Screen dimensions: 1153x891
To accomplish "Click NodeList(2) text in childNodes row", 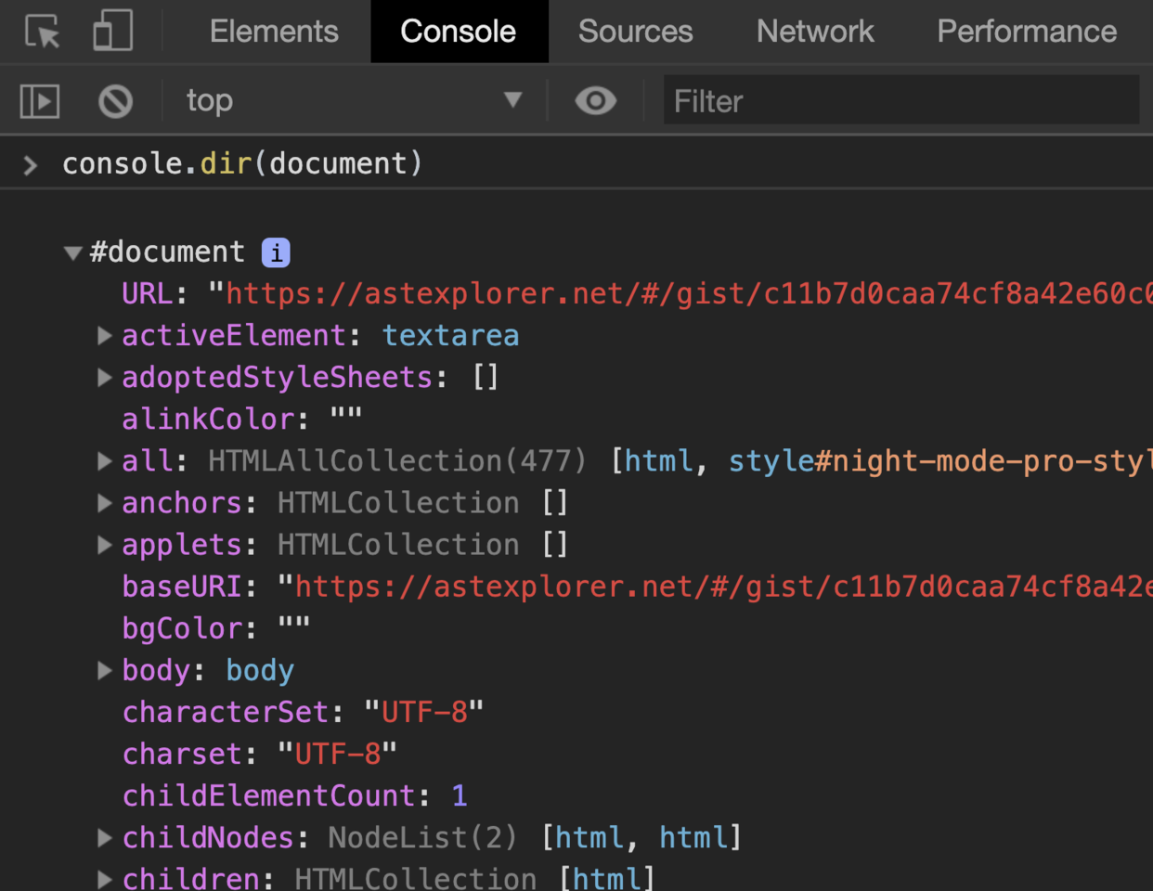I will (x=422, y=837).
